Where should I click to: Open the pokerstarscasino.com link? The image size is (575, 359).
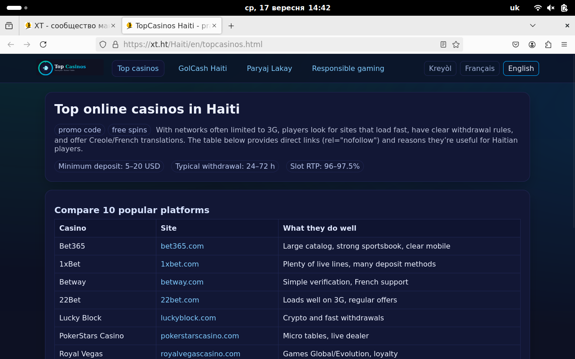coord(200,336)
